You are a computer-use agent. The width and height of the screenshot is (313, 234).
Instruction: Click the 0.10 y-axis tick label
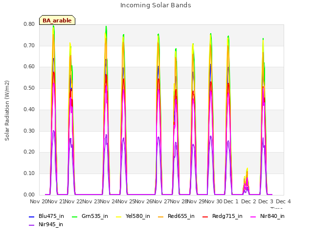(x=29, y=174)
